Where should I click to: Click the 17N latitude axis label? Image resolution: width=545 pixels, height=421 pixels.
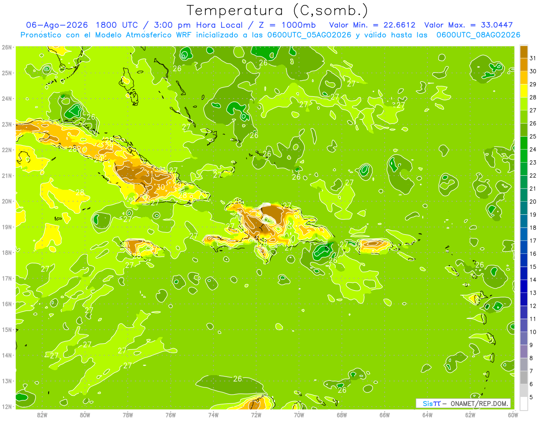(6, 278)
